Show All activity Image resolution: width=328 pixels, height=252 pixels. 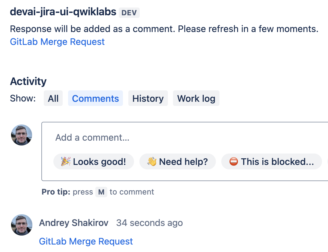coord(53,98)
